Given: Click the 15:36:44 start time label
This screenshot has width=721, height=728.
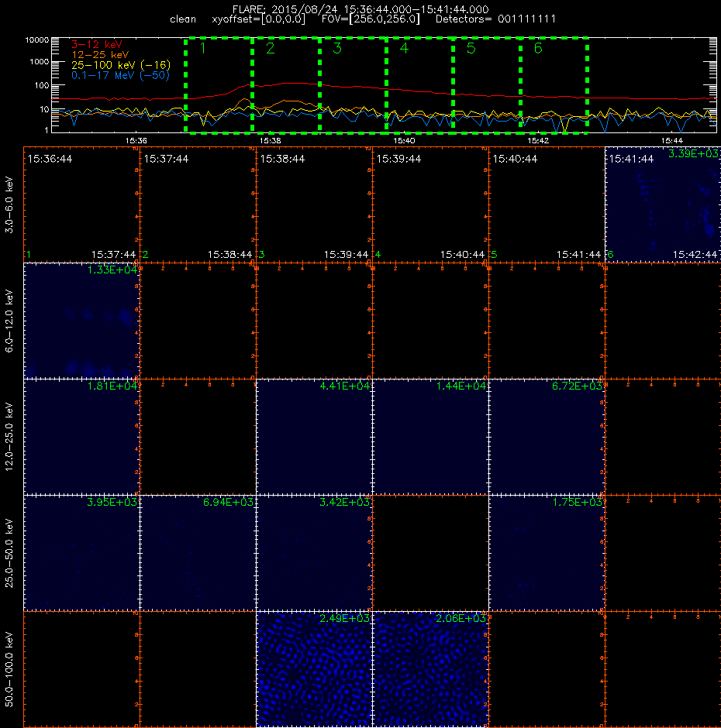Looking at the screenshot, I should pyautogui.click(x=50, y=159).
